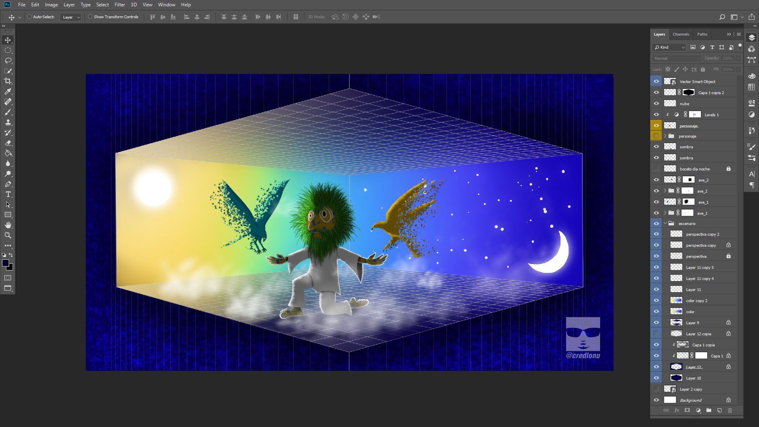Screen dimensions: 759x427
Task: Check Show Transform Controls
Action: [x=90, y=17]
